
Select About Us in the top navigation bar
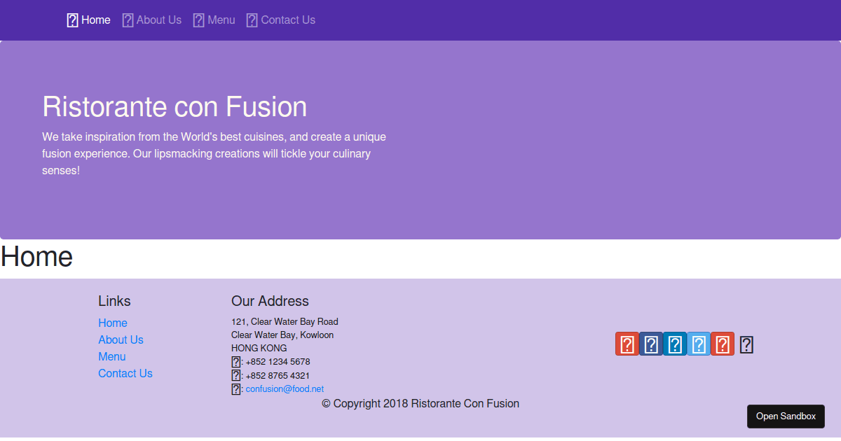click(x=158, y=20)
